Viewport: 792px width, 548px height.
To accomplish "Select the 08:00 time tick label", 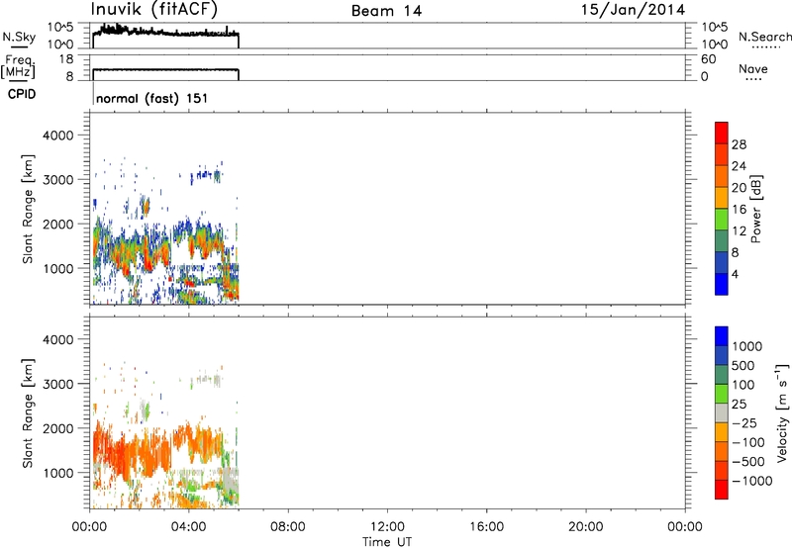I will click(x=288, y=527).
